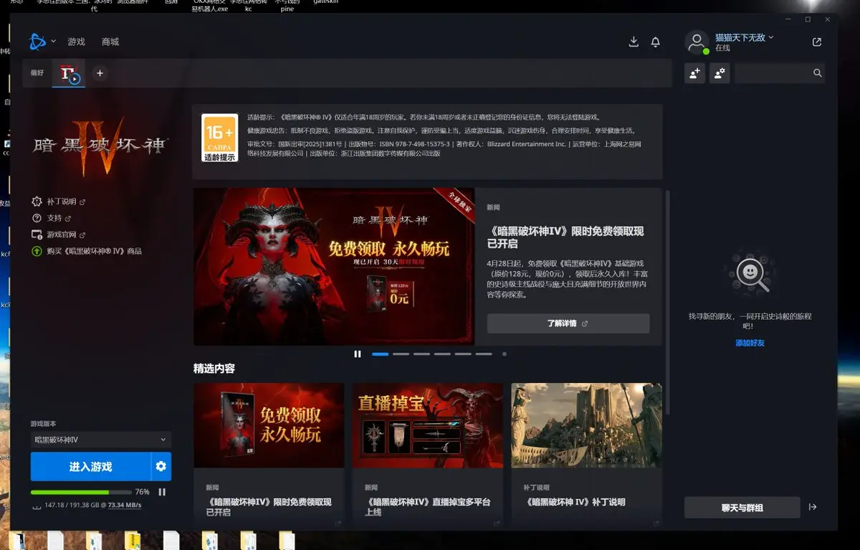Image resolution: width=860 pixels, height=550 pixels.
Task: Click 《暗黑破坏神 IV》补丁说明 card title
Action: [x=575, y=502]
